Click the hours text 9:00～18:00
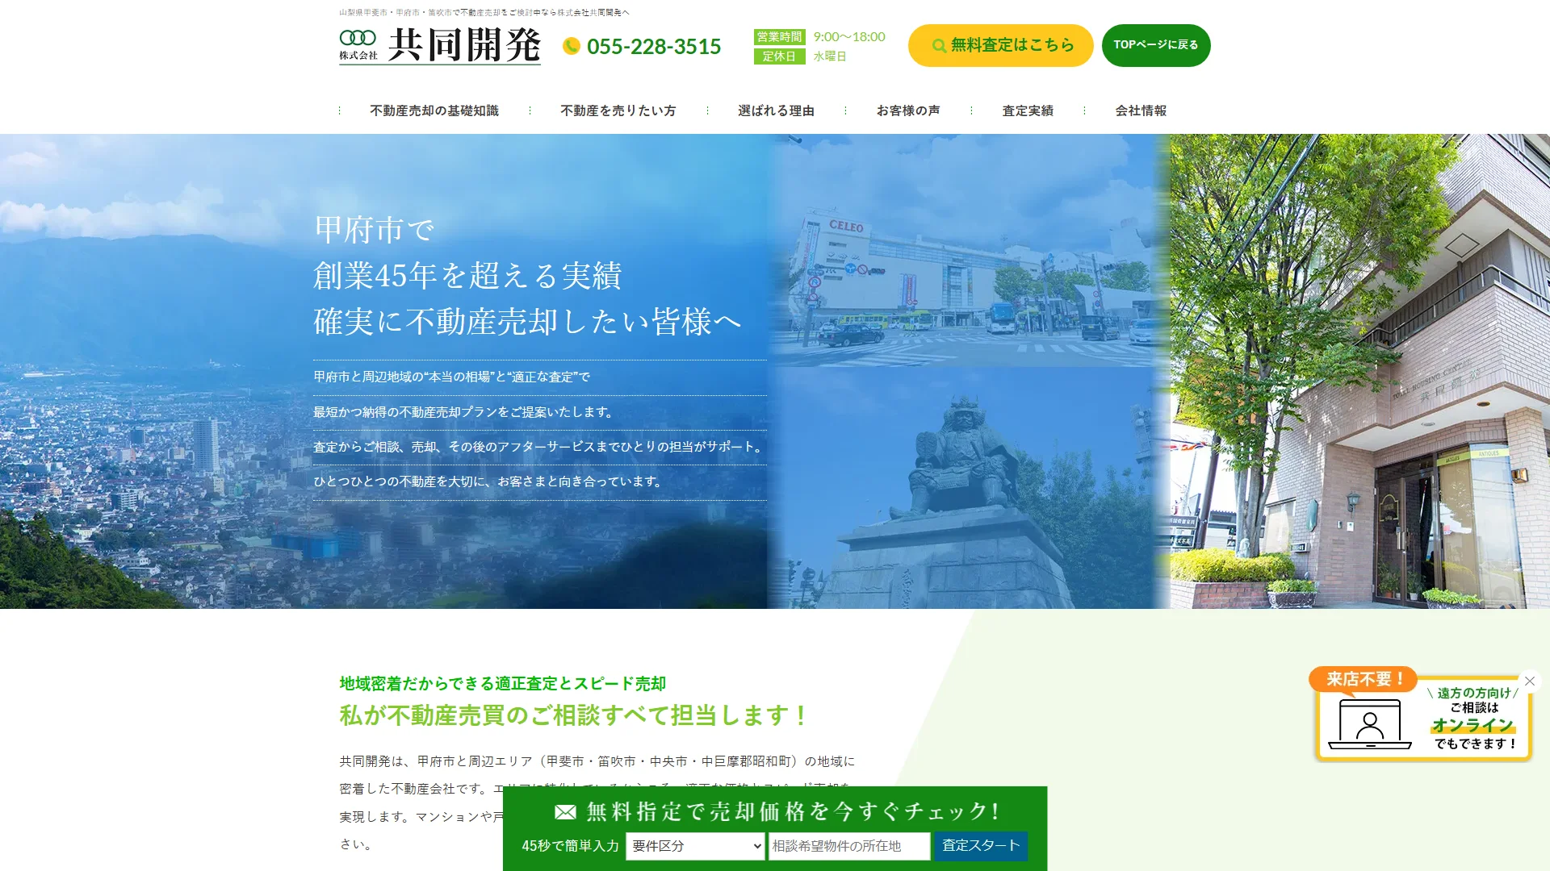 [x=849, y=37]
